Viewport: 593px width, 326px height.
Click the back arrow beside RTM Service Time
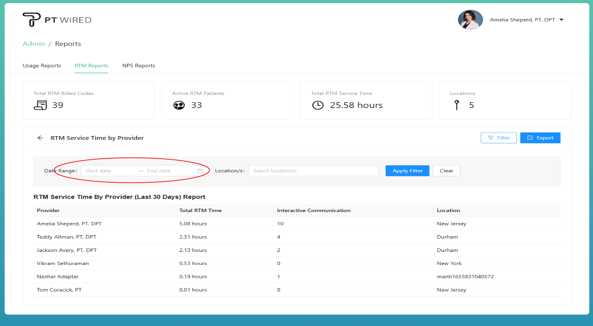click(x=40, y=138)
